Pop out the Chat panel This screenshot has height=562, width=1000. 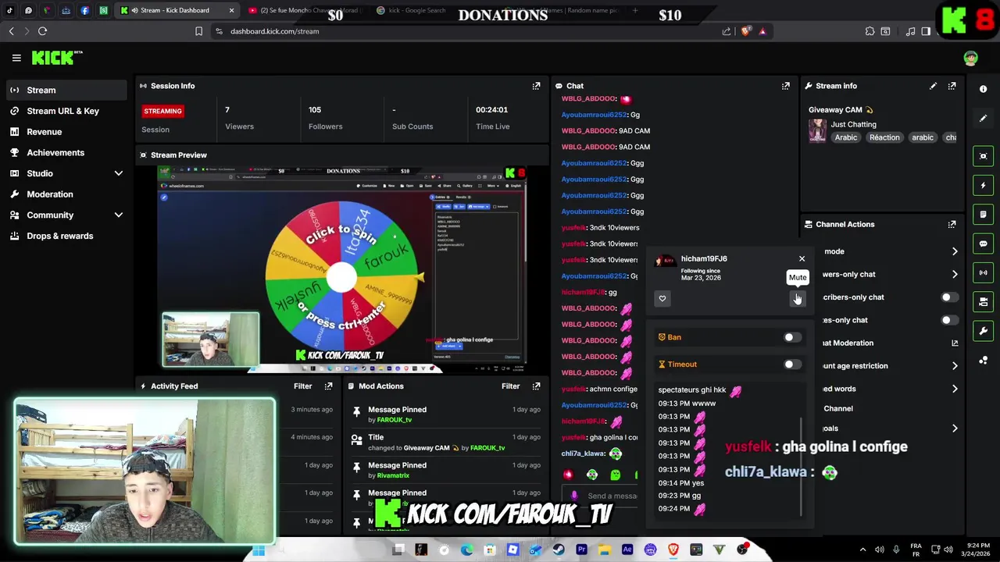point(785,86)
